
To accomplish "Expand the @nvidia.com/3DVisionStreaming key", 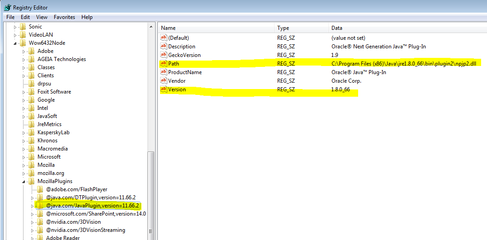I will (33, 231).
